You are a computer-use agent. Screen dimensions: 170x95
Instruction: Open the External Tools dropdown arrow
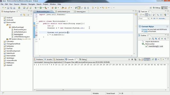tap(48, 8)
